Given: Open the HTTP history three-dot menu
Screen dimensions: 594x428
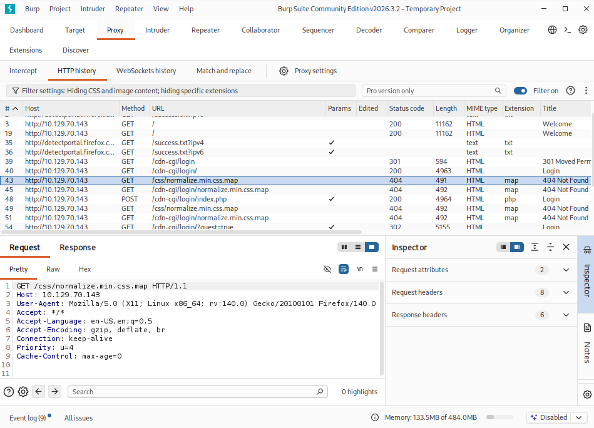Looking at the screenshot, I should 586,91.
